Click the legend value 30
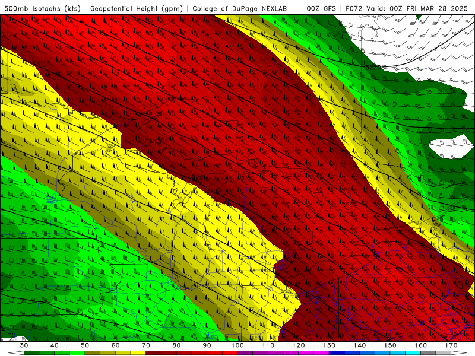 pyautogui.click(x=24, y=345)
